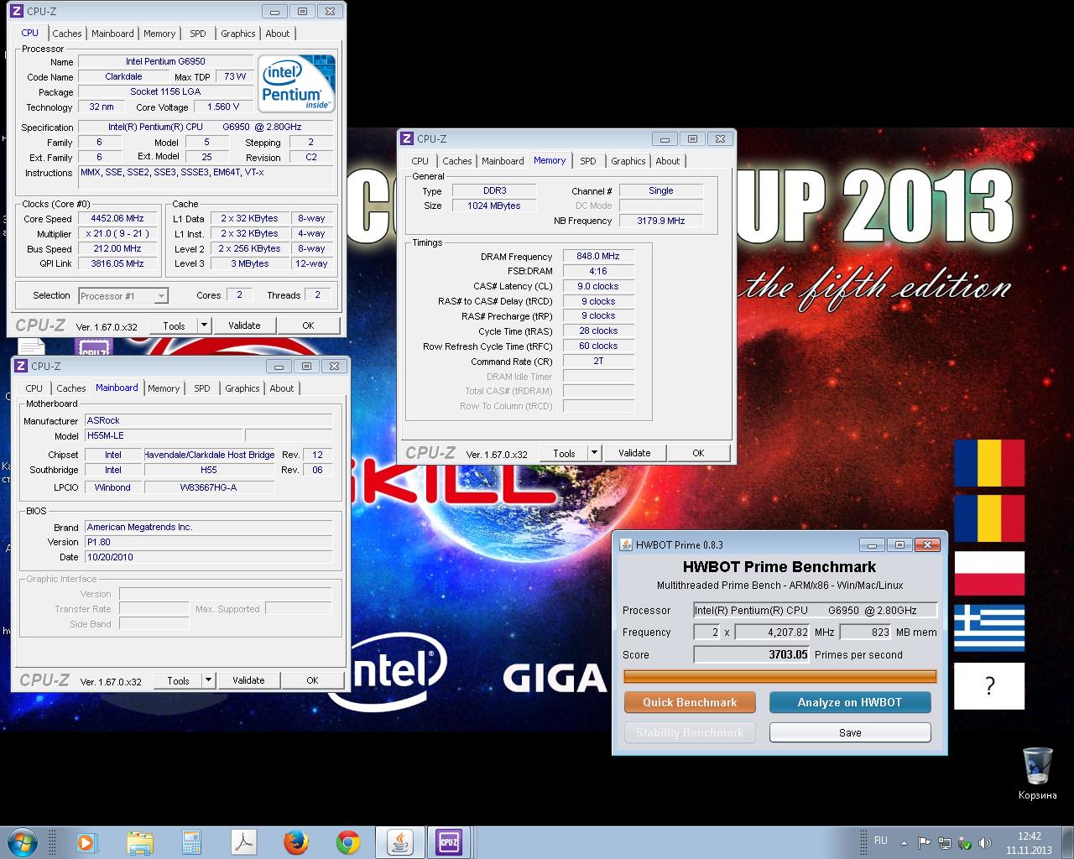Image resolution: width=1074 pixels, height=859 pixels.
Task: Click Validate in the top-left CPU-Z window
Action: 244,325
